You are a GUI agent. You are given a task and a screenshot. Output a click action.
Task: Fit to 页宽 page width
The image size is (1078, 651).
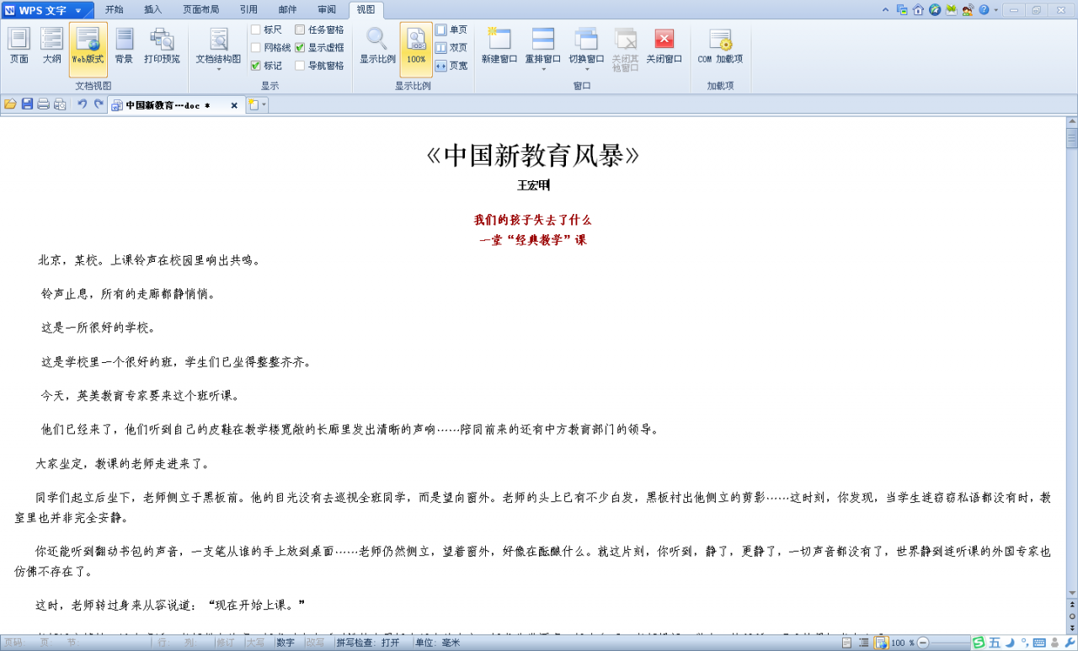(452, 65)
